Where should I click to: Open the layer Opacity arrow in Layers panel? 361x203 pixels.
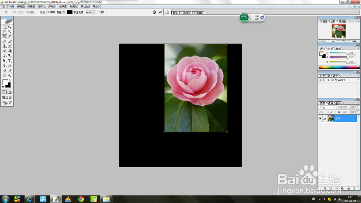click(x=357, y=107)
